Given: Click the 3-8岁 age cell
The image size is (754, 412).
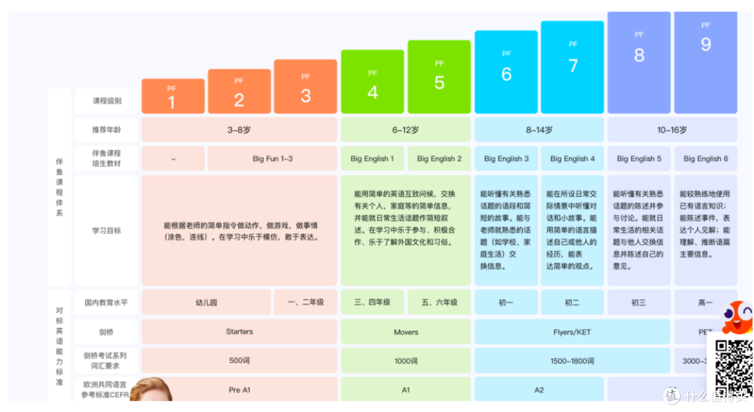Looking at the screenshot, I should [239, 130].
